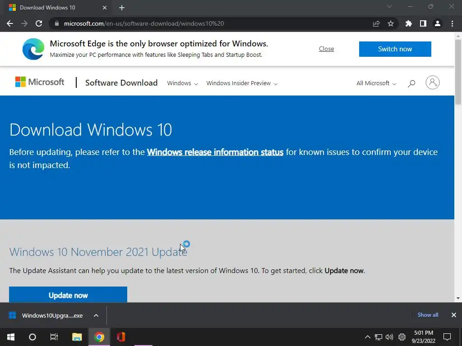Open File Explorer from the taskbar
462x346 pixels.
click(x=77, y=337)
